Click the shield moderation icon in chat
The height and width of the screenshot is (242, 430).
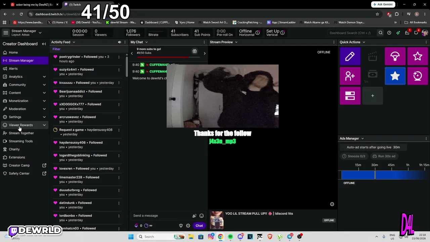[x=181, y=226]
